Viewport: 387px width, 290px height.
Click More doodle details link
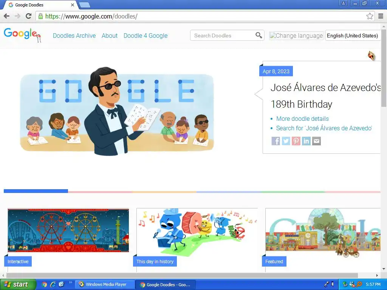pos(302,119)
